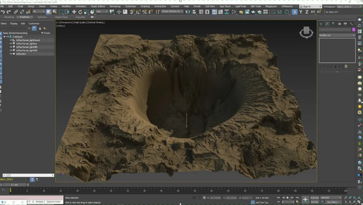Toggle visibility of tyFlowTerrain_lightKey
This screenshot has width=363, height=205.
click(11, 43)
